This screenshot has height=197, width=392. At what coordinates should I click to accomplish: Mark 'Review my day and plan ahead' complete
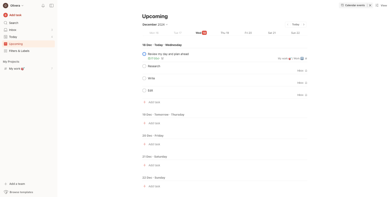(144, 54)
